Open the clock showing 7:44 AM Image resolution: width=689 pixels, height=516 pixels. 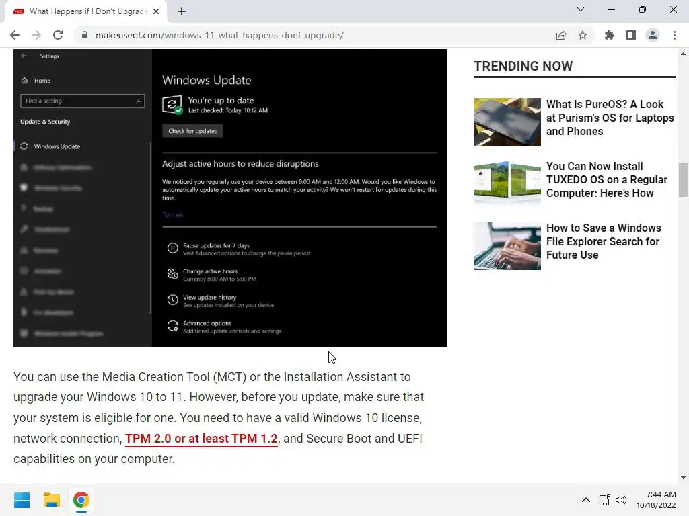(x=656, y=500)
